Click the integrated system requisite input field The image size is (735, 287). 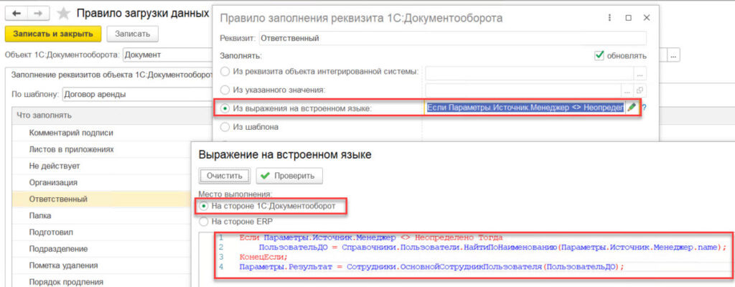530,72
